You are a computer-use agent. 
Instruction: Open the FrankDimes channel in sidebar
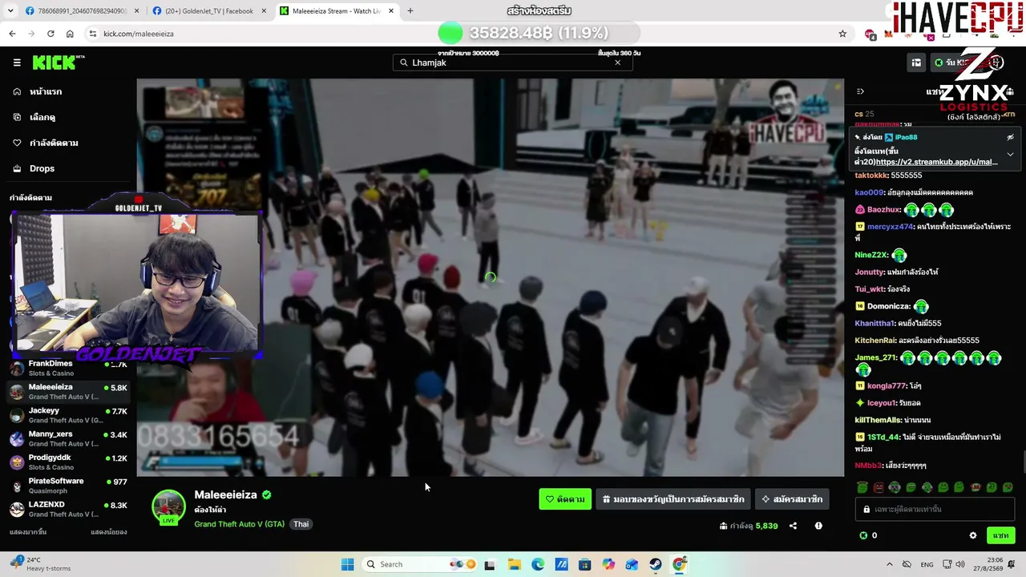(x=68, y=368)
